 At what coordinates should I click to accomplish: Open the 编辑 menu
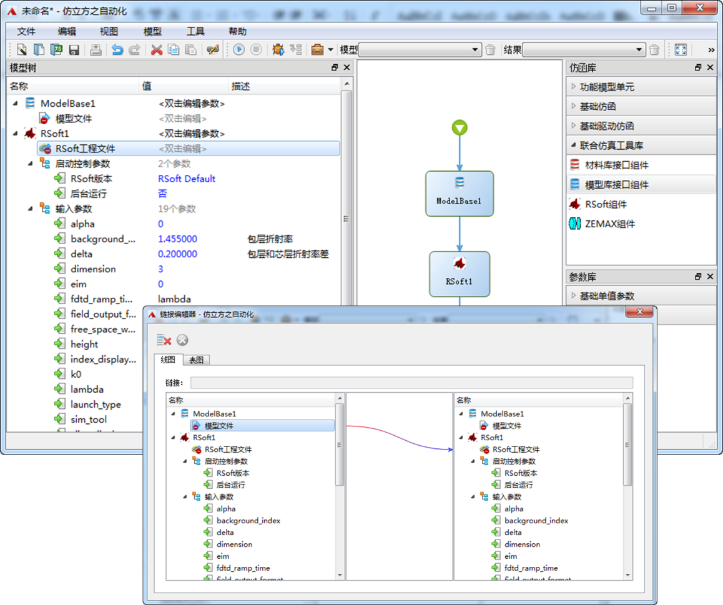click(x=67, y=31)
